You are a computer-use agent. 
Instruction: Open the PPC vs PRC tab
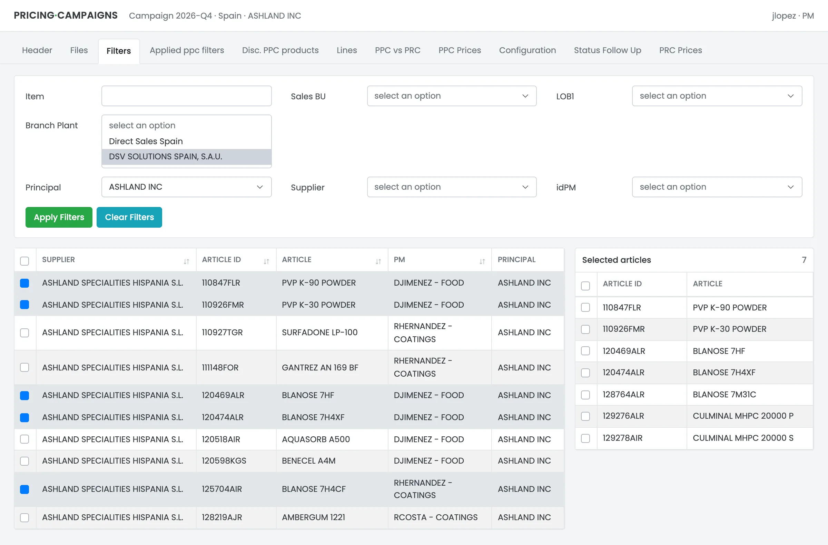tap(398, 50)
